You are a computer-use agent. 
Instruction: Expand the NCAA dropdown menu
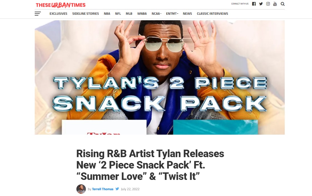pos(156,14)
